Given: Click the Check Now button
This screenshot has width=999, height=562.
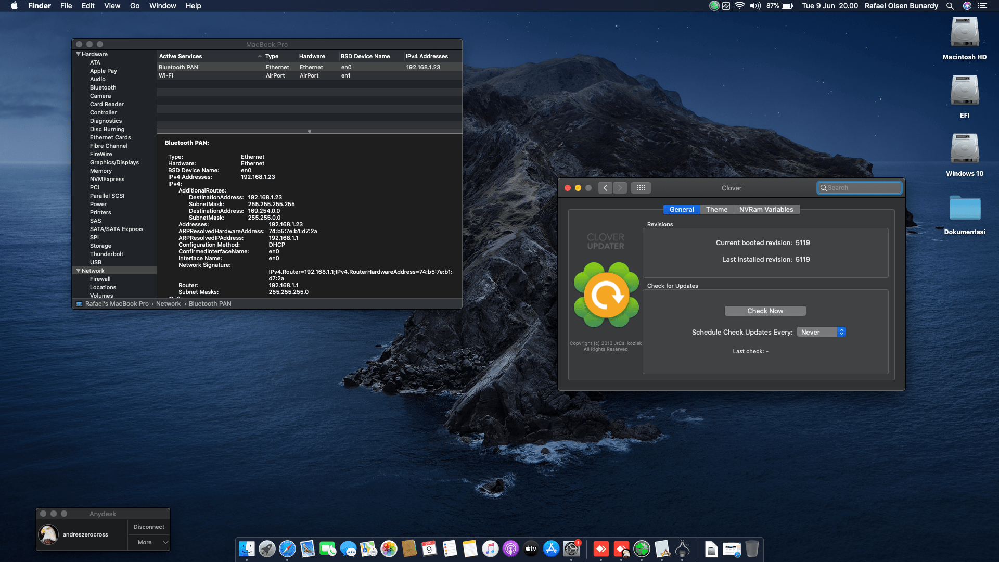Looking at the screenshot, I should pyautogui.click(x=765, y=311).
